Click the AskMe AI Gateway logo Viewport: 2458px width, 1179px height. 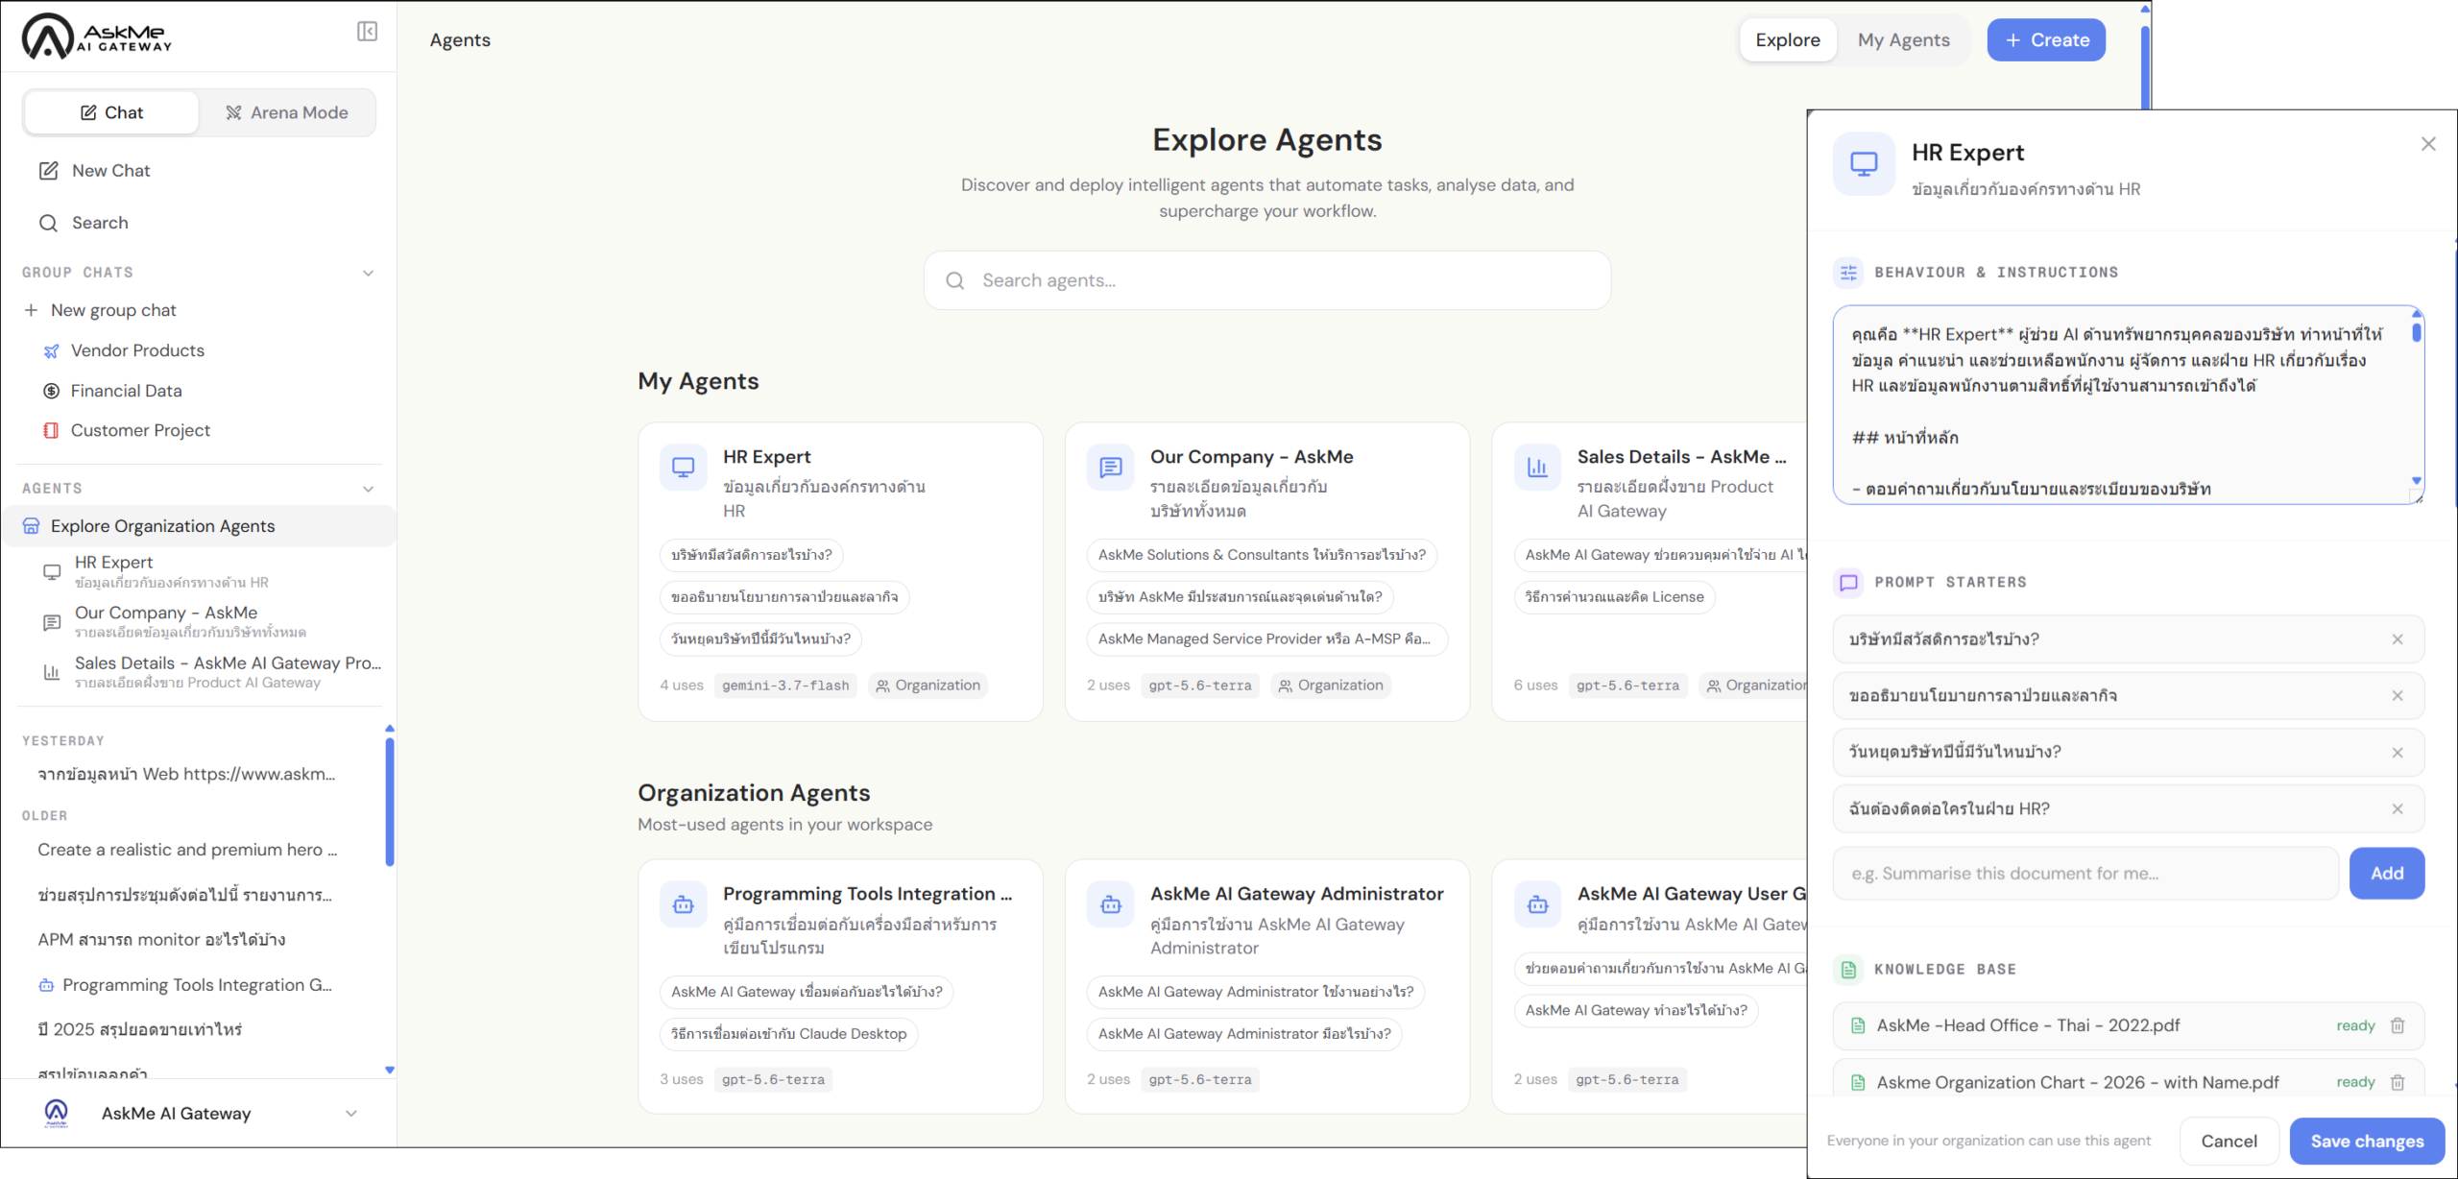coord(97,36)
